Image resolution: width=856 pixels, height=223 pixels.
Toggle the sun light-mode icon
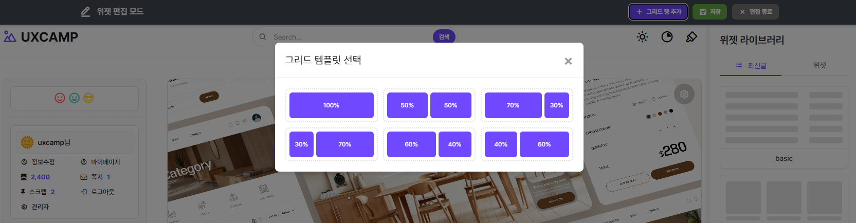(x=642, y=37)
